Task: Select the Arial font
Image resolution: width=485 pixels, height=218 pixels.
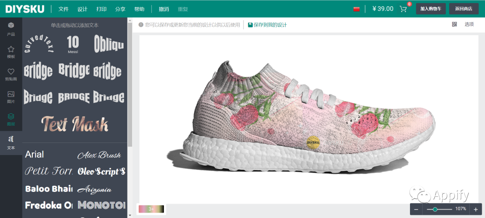Action: [x=34, y=154]
